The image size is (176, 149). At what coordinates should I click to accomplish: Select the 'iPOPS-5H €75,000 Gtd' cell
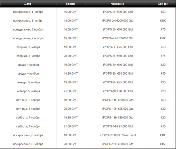(118, 47)
